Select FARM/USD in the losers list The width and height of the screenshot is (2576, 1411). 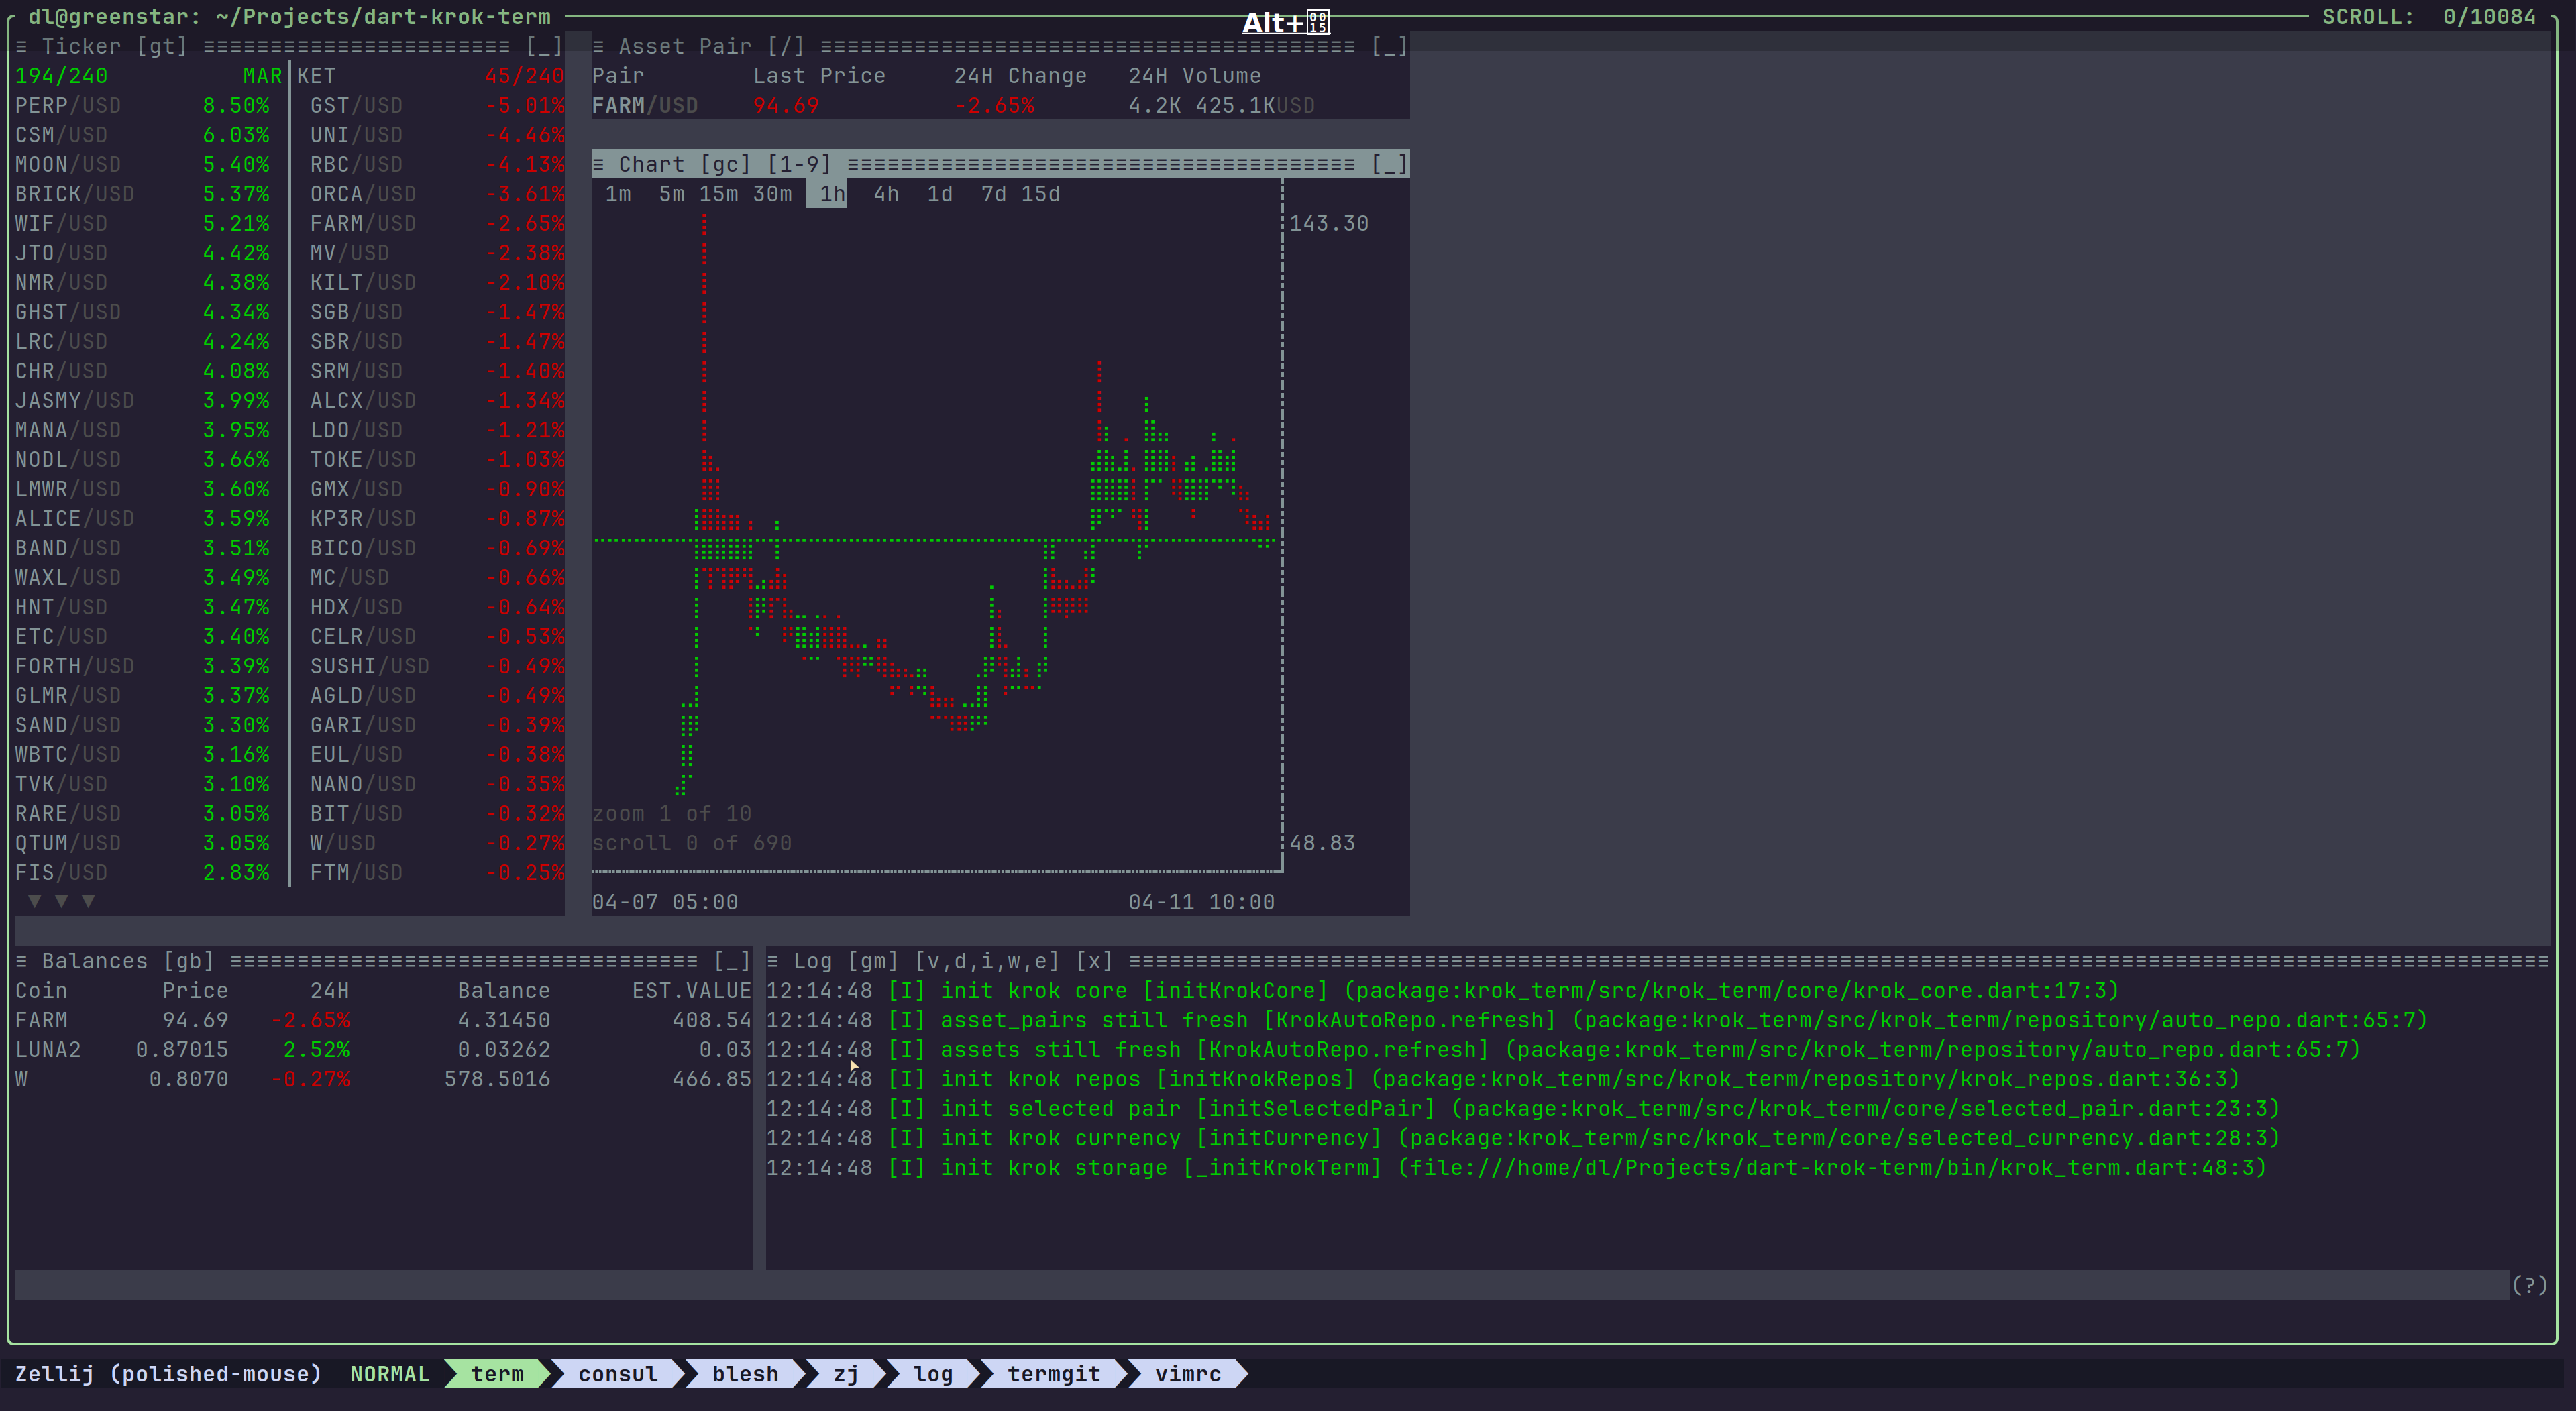[437, 224]
